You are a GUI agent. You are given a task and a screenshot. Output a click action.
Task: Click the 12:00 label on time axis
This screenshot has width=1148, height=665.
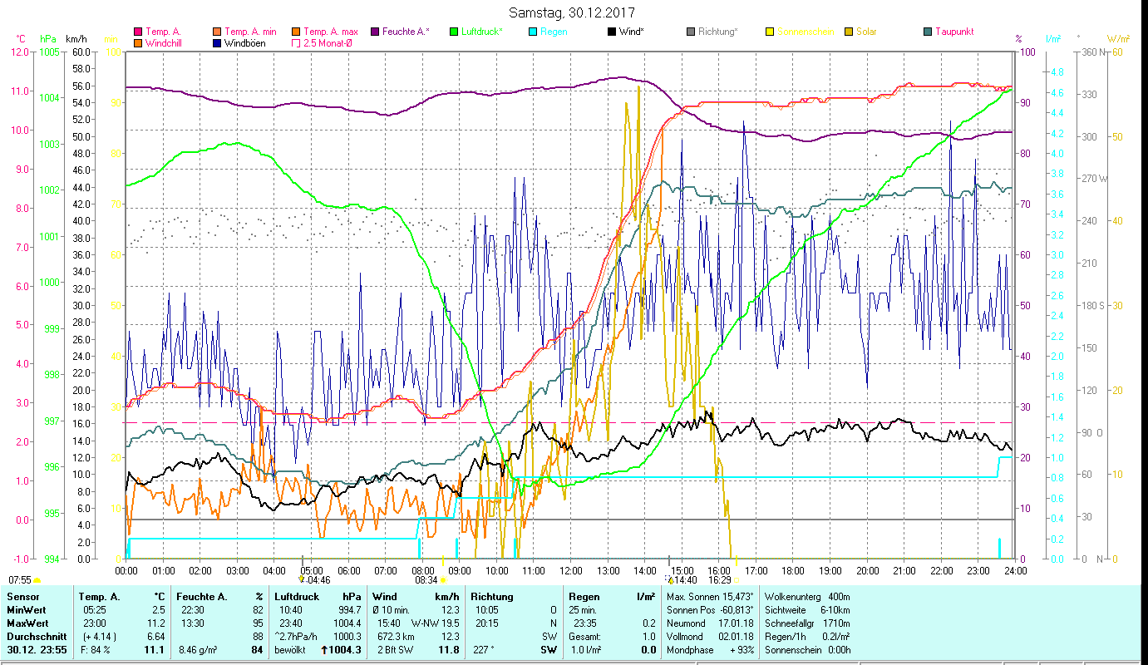571,571
